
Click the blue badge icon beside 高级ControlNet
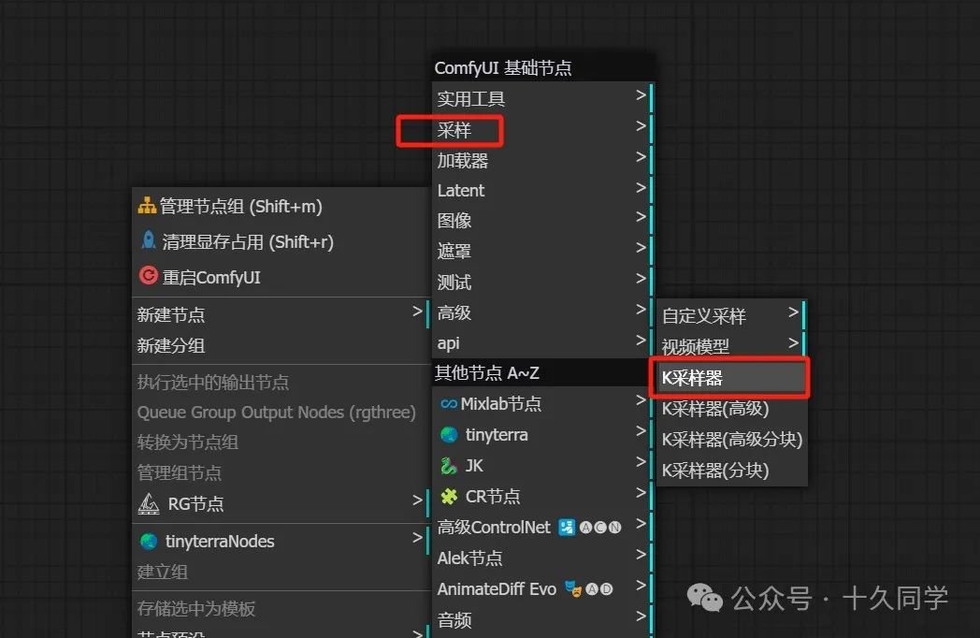[x=567, y=528]
